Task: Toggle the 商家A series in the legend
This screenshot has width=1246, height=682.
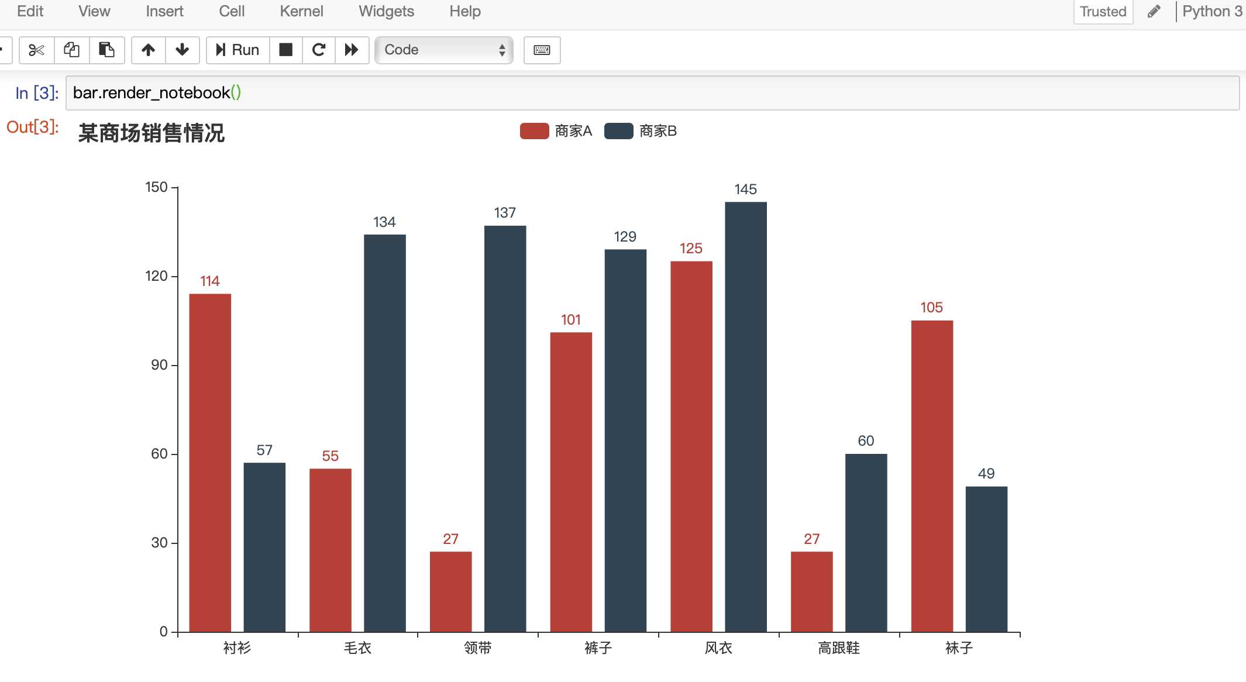Action: 556,131
